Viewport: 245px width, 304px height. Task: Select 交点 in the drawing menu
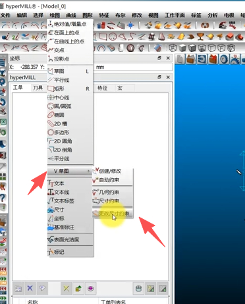tap(70, 50)
